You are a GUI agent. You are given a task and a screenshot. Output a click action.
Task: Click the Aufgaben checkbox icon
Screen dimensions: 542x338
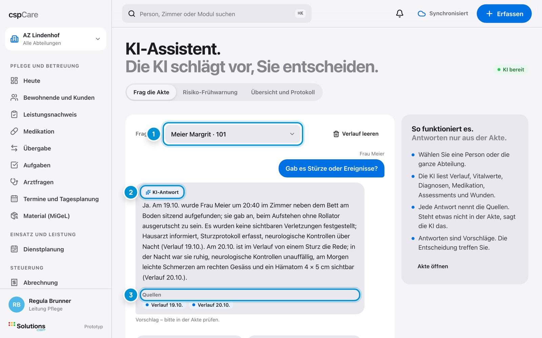(14, 165)
